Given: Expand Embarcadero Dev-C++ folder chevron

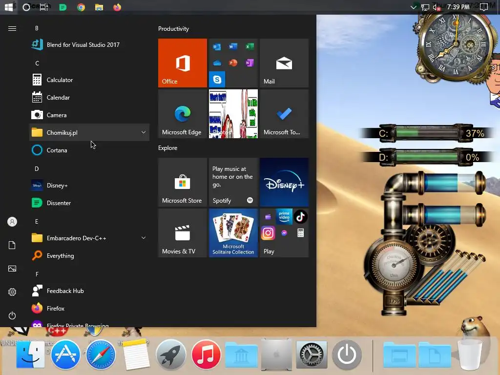Looking at the screenshot, I should pos(144,238).
